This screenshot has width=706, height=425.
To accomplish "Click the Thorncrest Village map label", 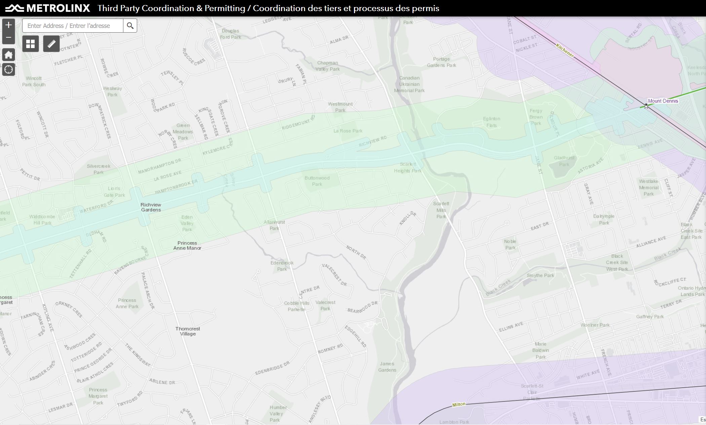I will pos(188,331).
